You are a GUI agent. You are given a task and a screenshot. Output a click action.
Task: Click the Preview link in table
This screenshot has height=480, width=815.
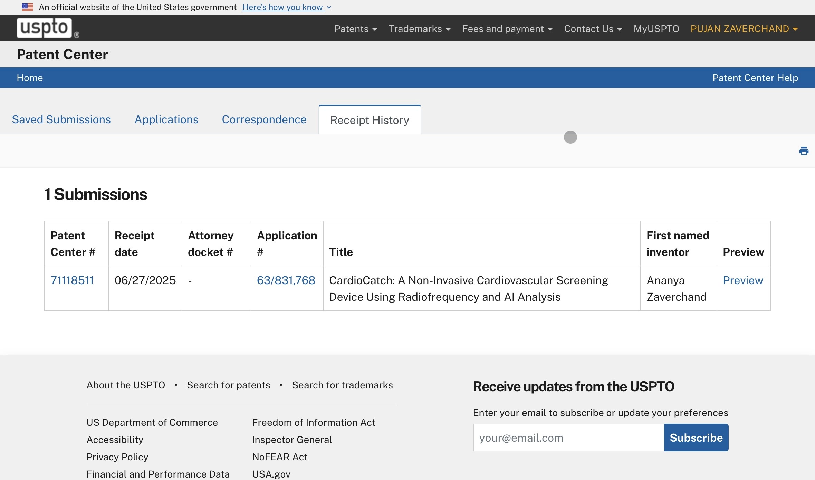coord(743,280)
